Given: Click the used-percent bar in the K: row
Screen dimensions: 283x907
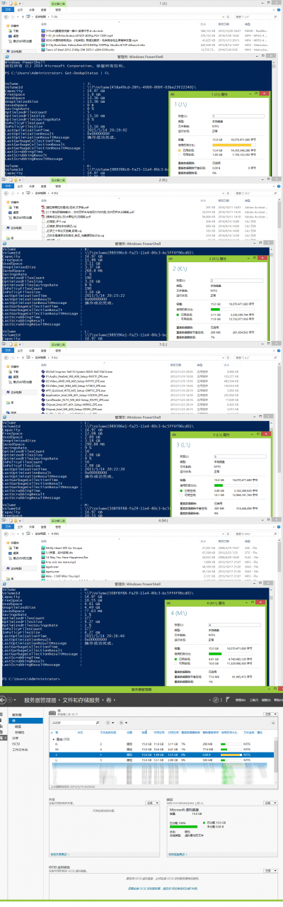Looking at the screenshot, I should click(x=231, y=744).
